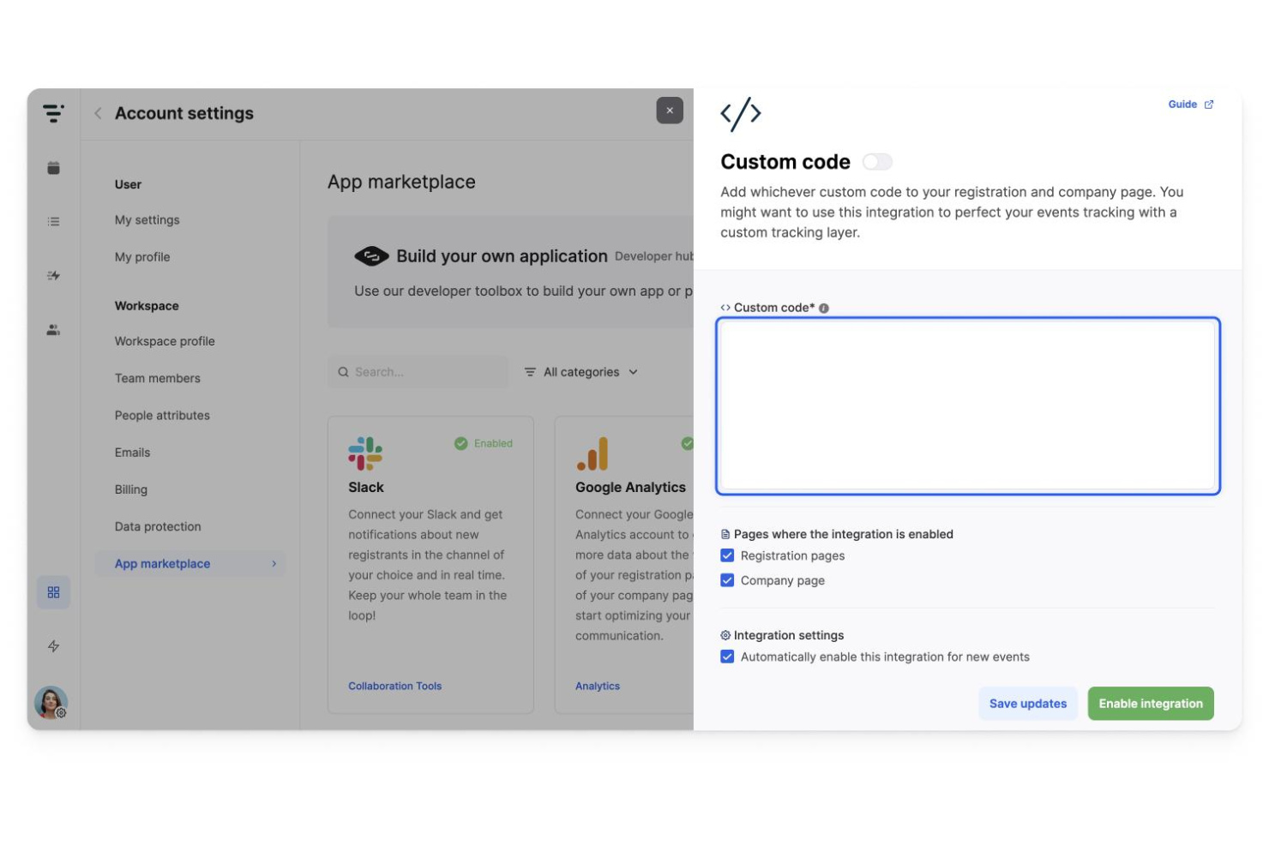1269x846 pixels.
Task: Click the lightning bolt icon near sidebar bottom
Action: point(53,646)
